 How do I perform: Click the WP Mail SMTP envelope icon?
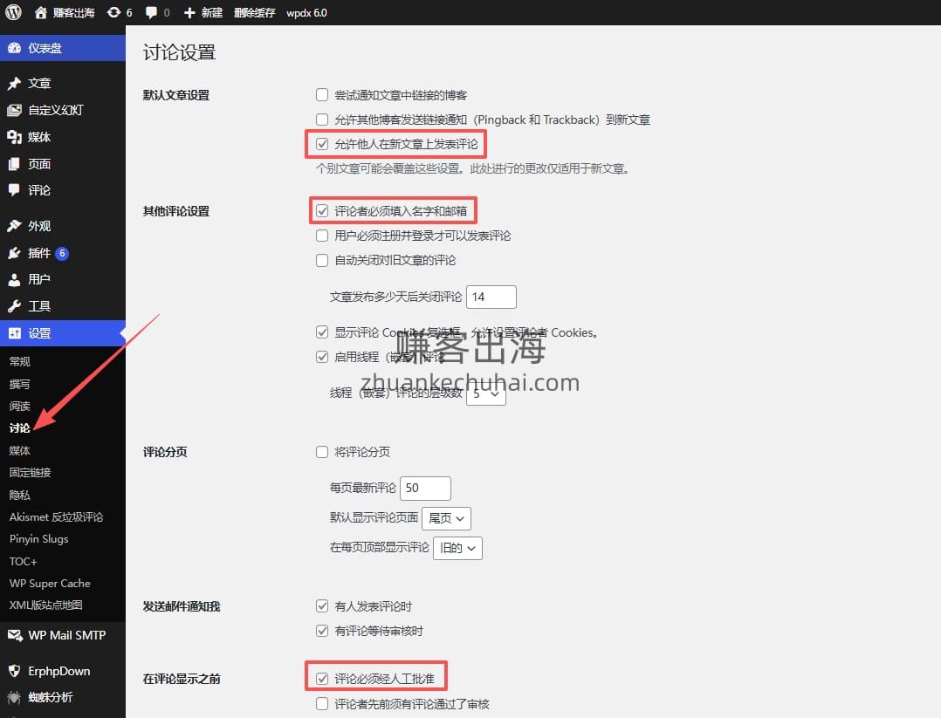click(14, 635)
